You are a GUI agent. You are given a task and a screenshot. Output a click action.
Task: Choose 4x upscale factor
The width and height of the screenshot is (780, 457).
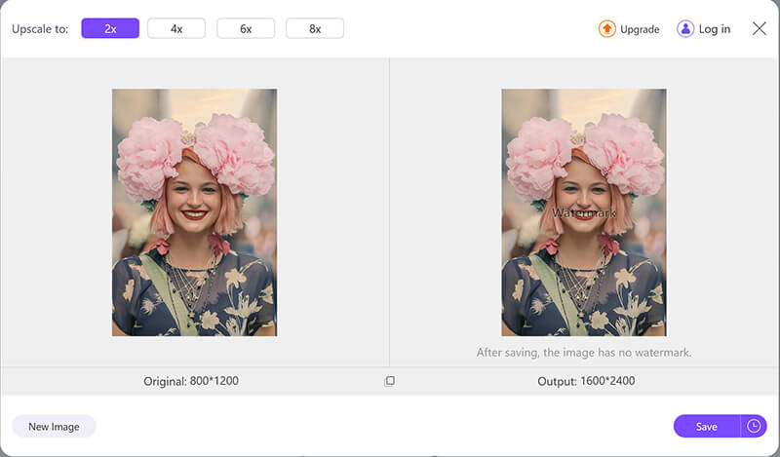point(176,29)
